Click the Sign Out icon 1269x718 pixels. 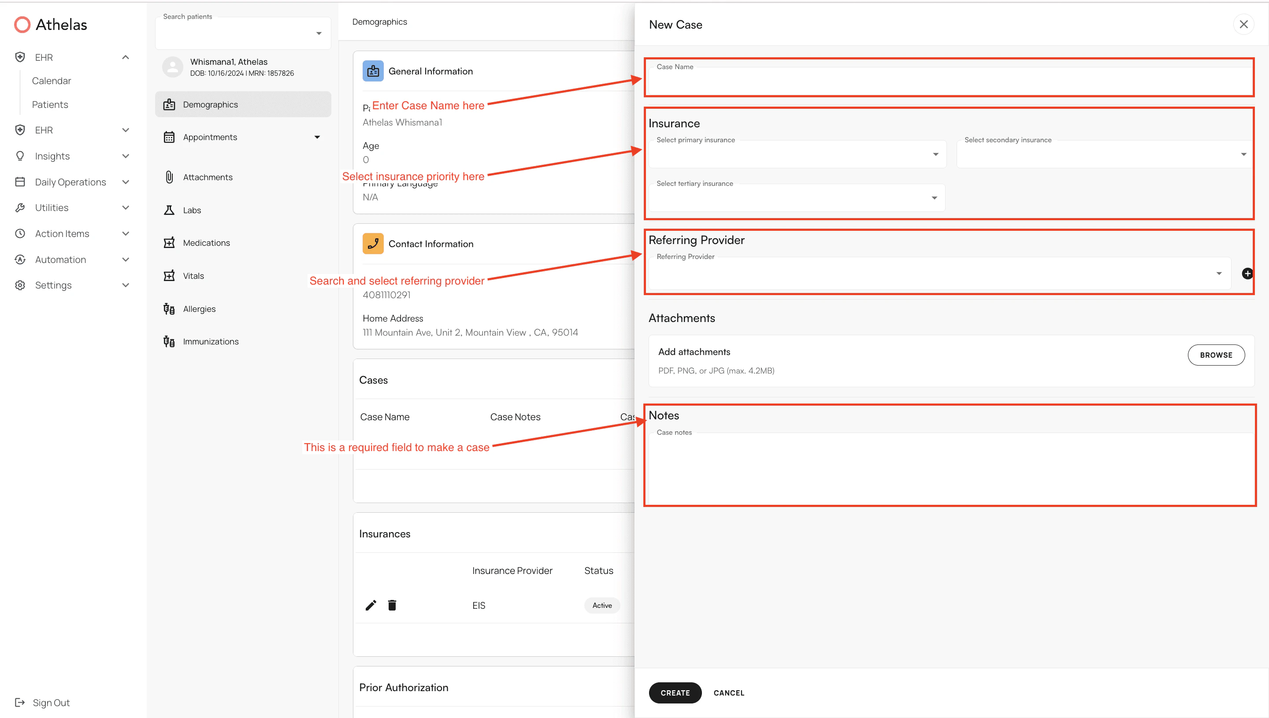pyautogui.click(x=20, y=702)
